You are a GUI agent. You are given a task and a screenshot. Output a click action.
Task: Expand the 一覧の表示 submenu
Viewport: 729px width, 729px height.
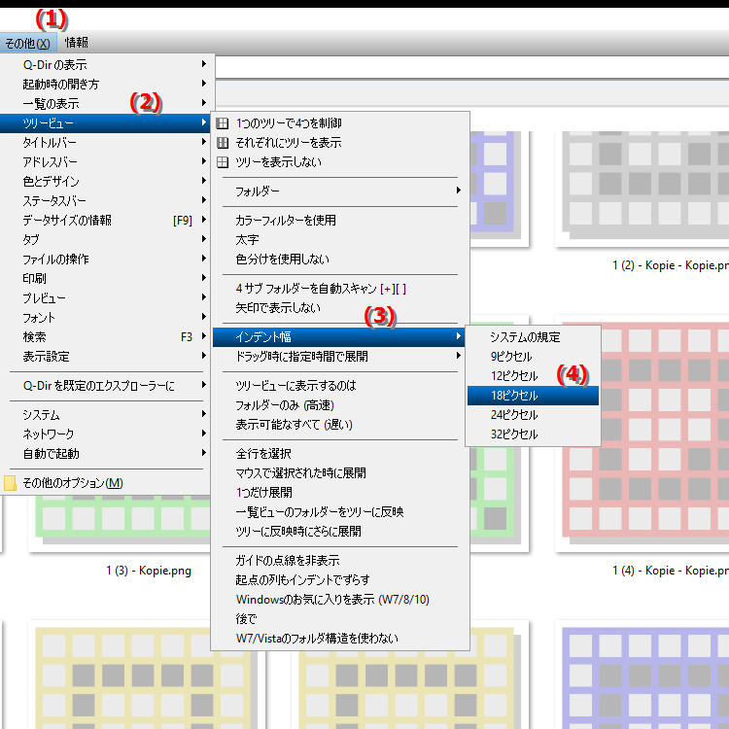pos(106,103)
